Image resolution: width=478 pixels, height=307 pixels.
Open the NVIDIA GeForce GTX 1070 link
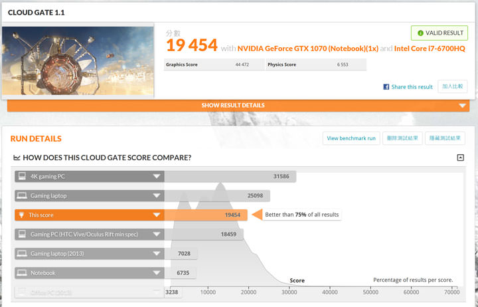(308, 48)
